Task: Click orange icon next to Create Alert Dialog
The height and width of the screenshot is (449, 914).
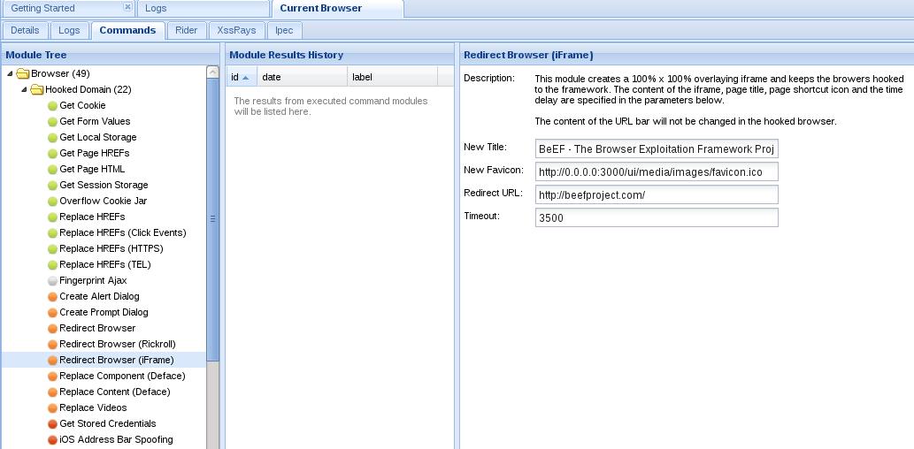Action: 52,297
